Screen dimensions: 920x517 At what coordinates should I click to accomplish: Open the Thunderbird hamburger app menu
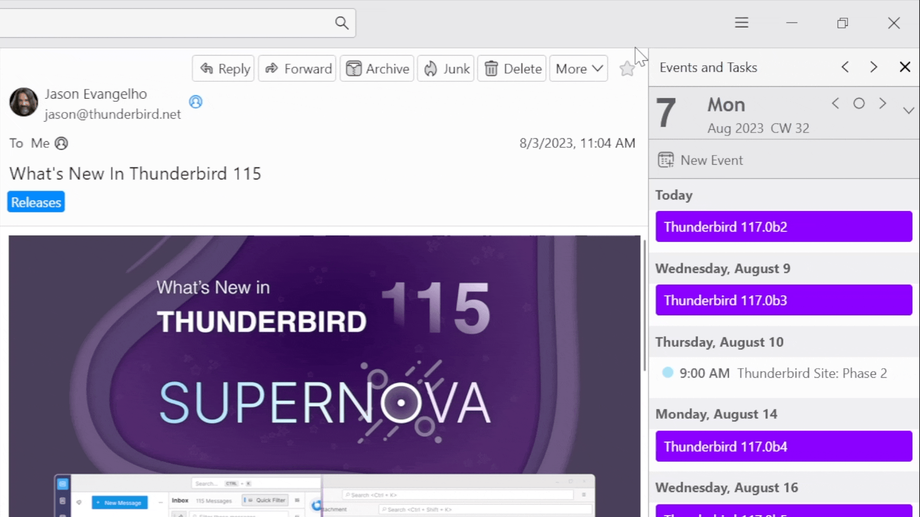pyautogui.click(x=741, y=22)
